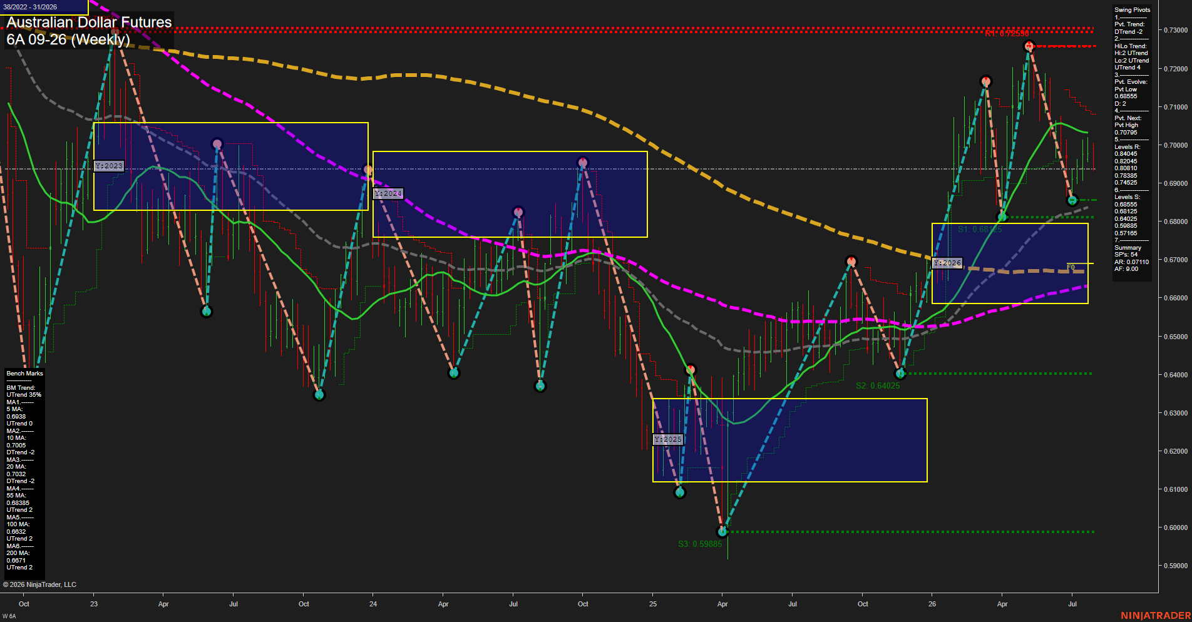Screen dimensions: 1192x622
Task: Click the 100 MA: label in Bench Marks
Action: click(x=18, y=524)
